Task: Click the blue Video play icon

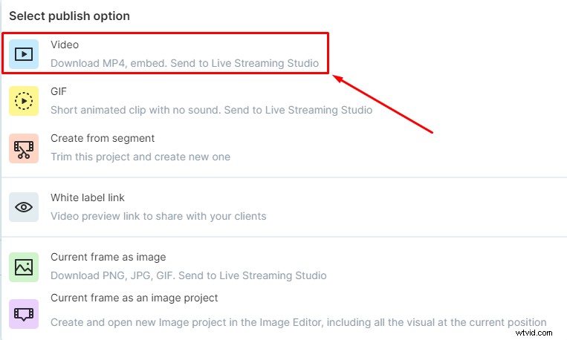Action: (24, 53)
